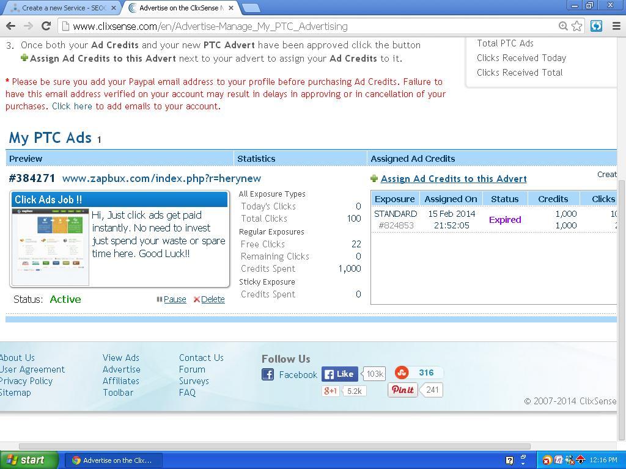This screenshot has width=626, height=469.
Task: Click the zoom magnifier icon in address bar
Action: [562, 26]
